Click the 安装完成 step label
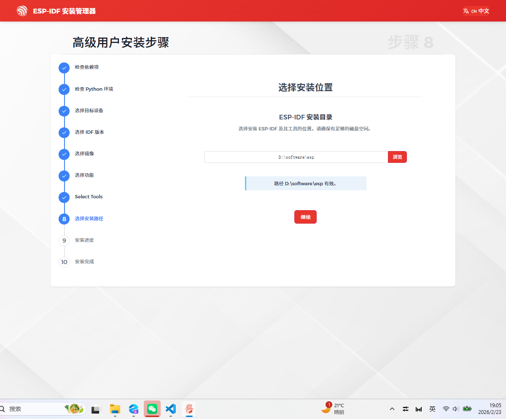Screen dimensions: 506x419 [x=84, y=262]
